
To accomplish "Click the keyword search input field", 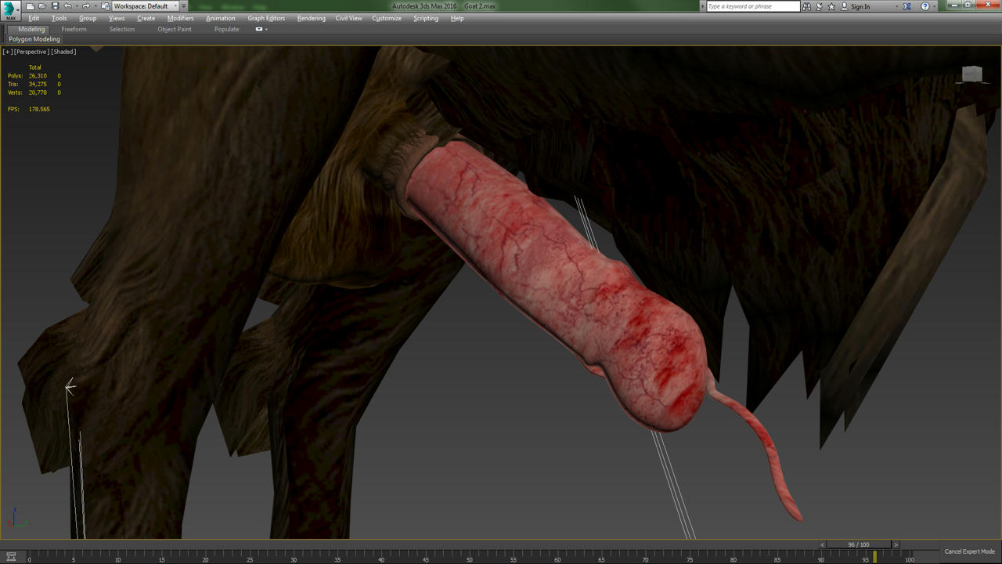I will tap(753, 6).
